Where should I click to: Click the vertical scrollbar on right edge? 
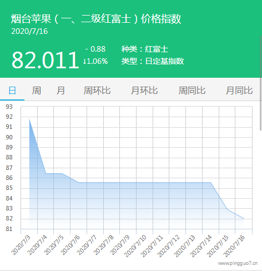tap(261, 82)
